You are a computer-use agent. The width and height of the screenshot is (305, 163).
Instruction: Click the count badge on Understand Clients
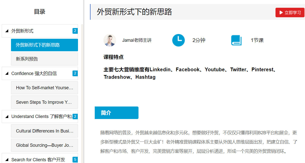coord(75,116)
